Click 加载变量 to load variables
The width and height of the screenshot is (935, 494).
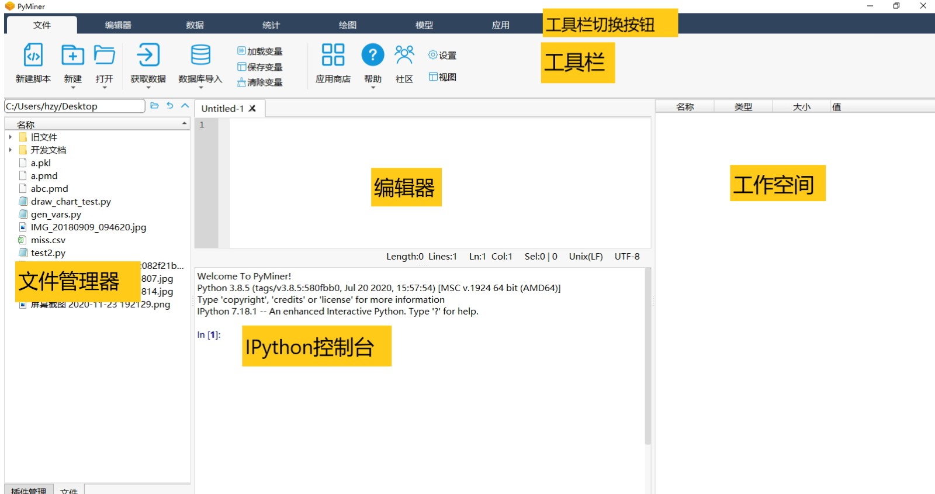coord(260,51)
